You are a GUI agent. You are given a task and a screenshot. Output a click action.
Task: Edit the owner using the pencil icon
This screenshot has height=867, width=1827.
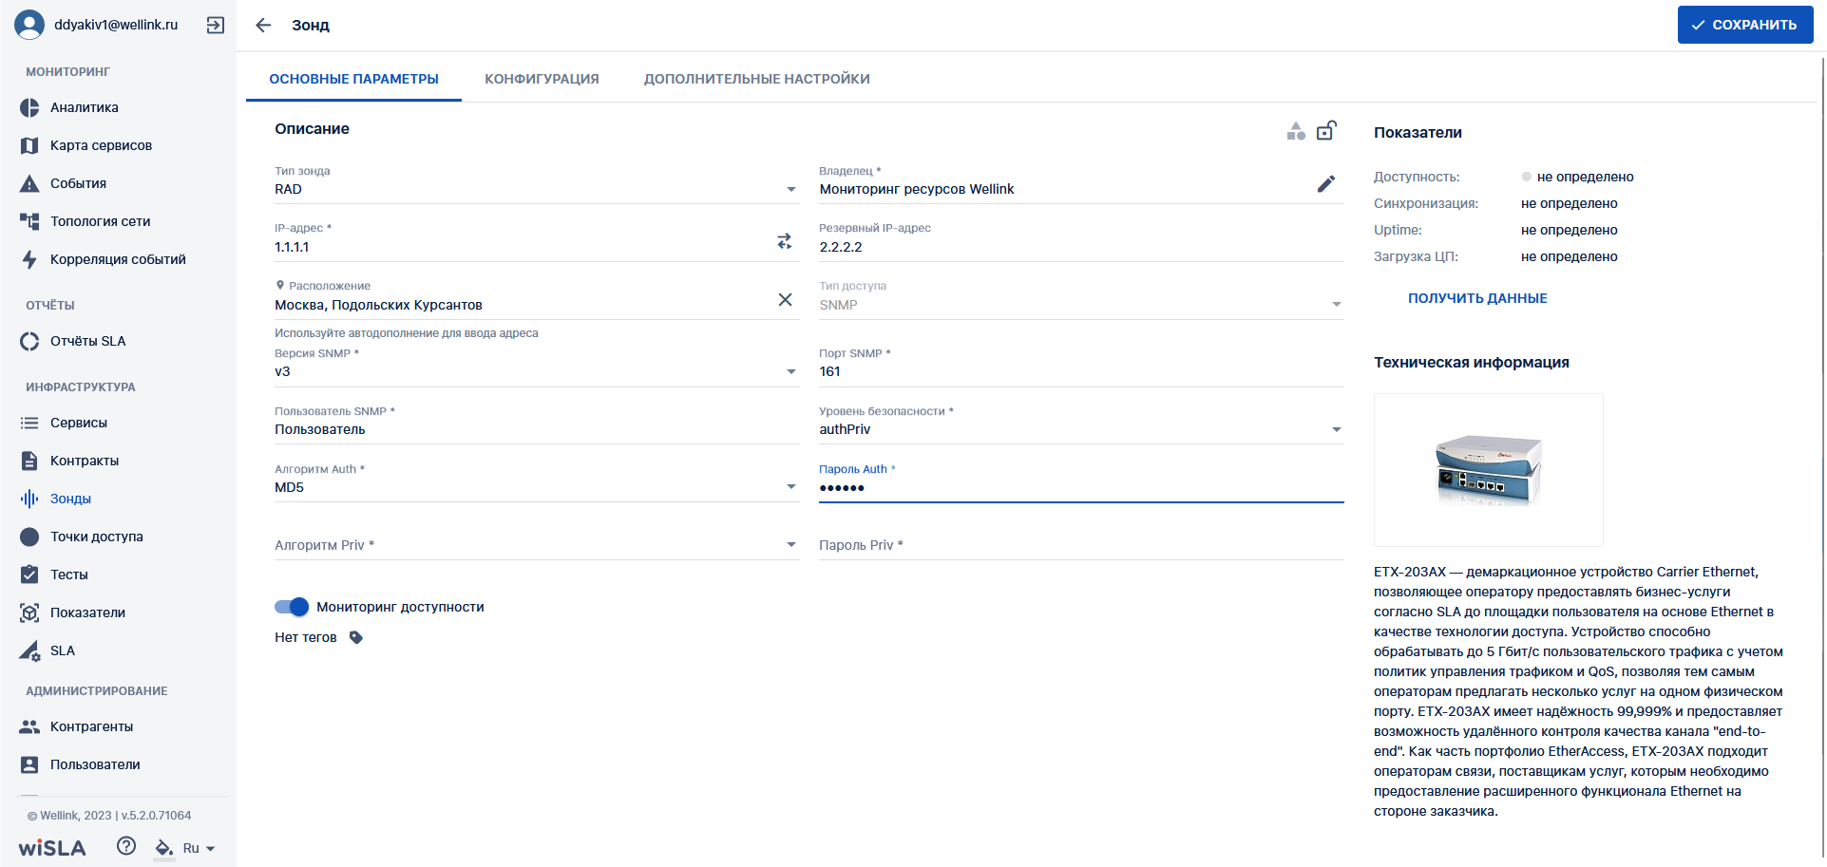pyautogui.click(x=1326, y=184)
